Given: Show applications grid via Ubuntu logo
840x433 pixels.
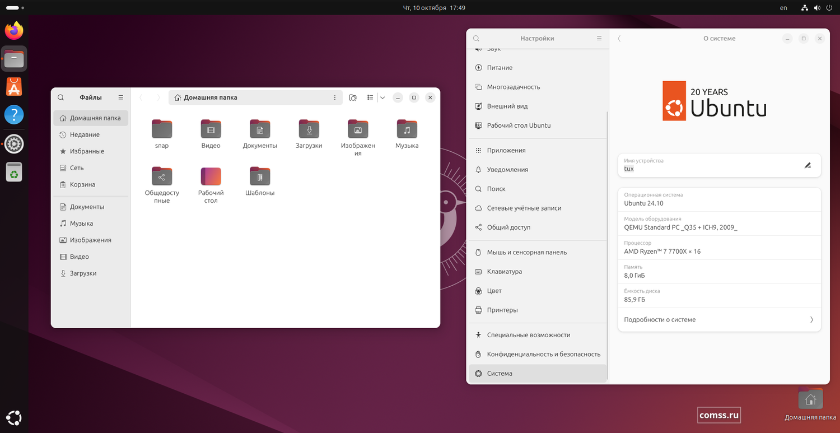Looking at the screenshot, I should (14, 418).
